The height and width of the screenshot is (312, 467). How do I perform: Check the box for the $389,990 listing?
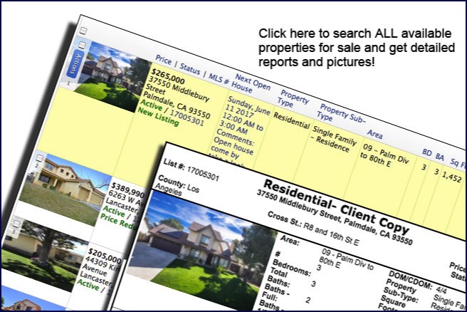(x=40, y=157)
